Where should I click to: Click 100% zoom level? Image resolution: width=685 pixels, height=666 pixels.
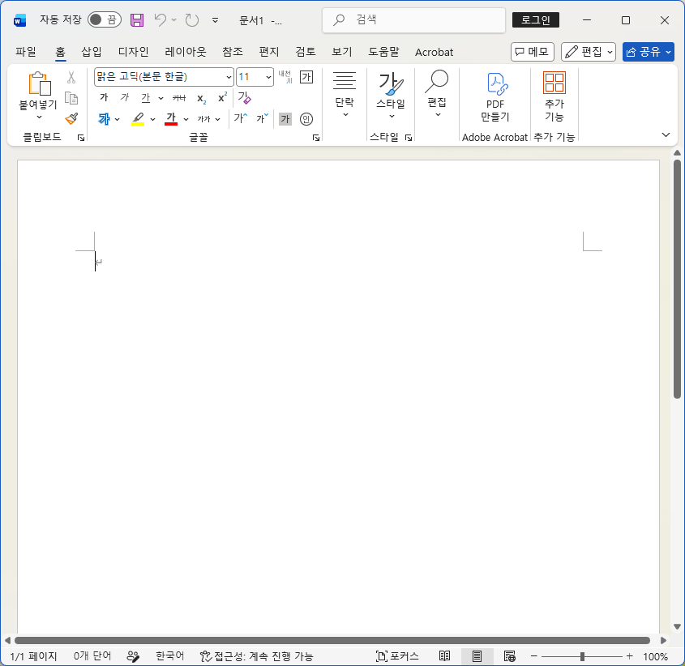(x=655, y=656)
